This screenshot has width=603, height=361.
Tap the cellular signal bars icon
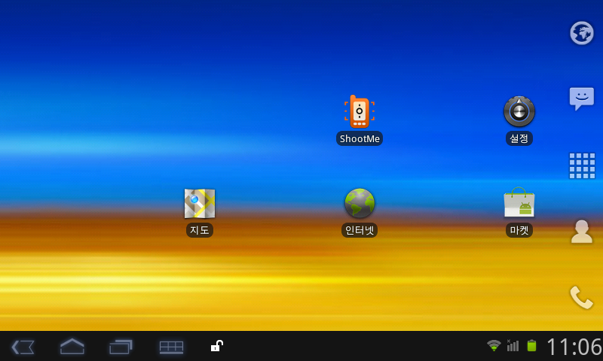click(513, 345)
